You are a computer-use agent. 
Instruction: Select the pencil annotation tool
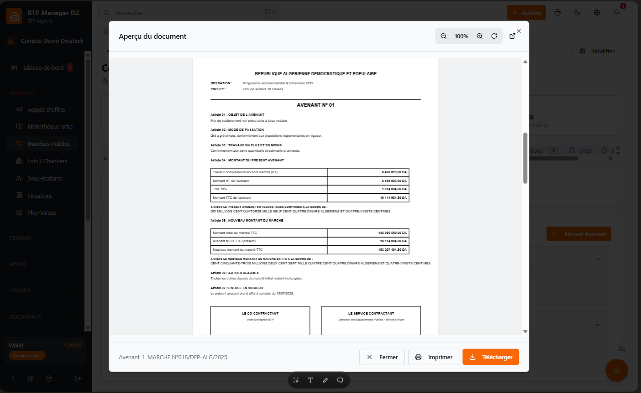pos(325,380)
